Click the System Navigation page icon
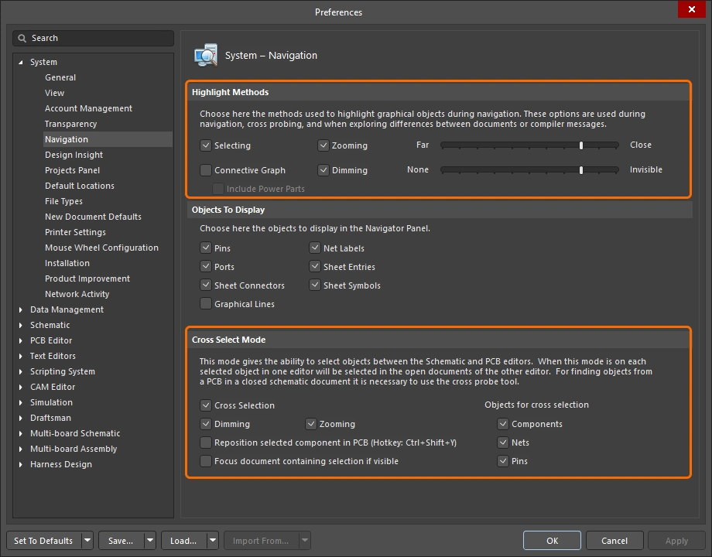 click(x=206, y=56)
